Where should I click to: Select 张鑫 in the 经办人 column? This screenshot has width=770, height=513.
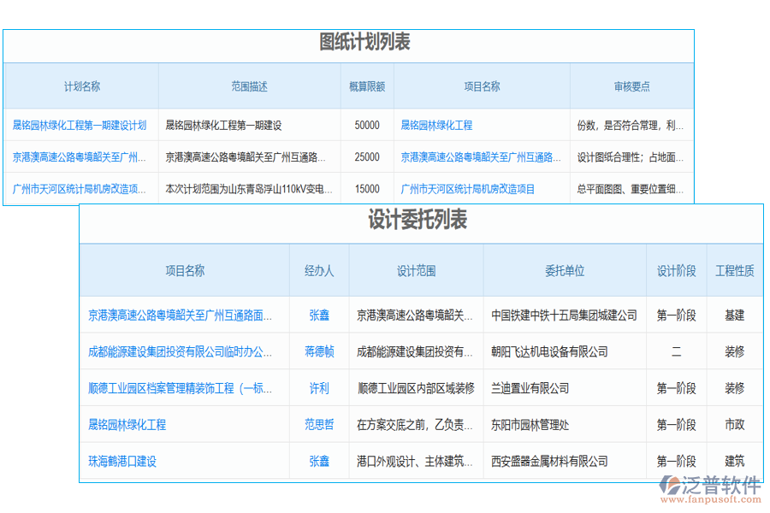tap(318, 315)
